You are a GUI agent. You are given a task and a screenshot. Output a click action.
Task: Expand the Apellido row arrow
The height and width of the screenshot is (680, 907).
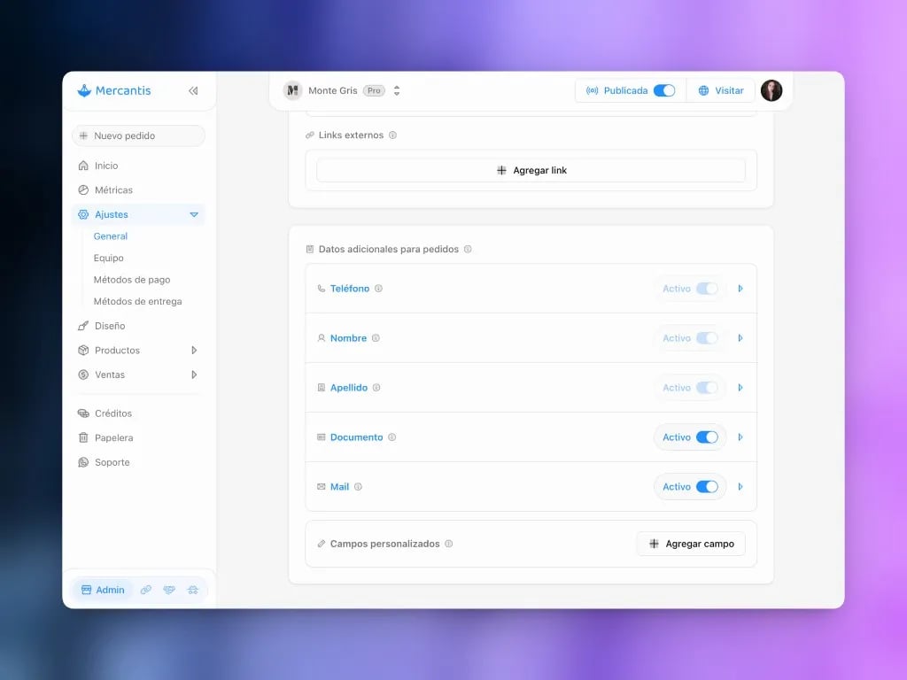tap(740, 388)
